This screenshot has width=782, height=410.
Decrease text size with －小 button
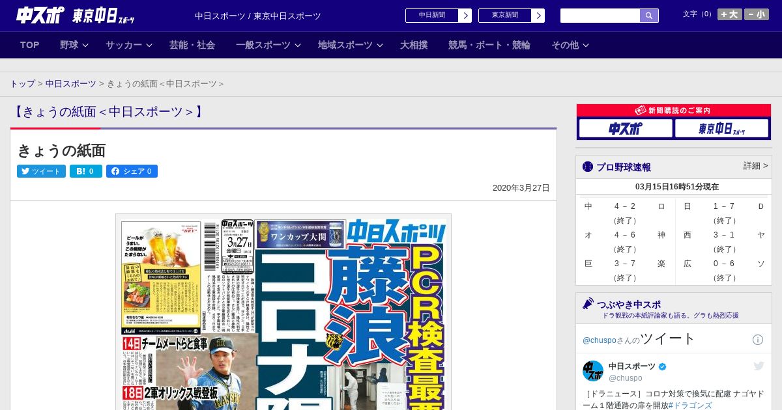[757, 14]
